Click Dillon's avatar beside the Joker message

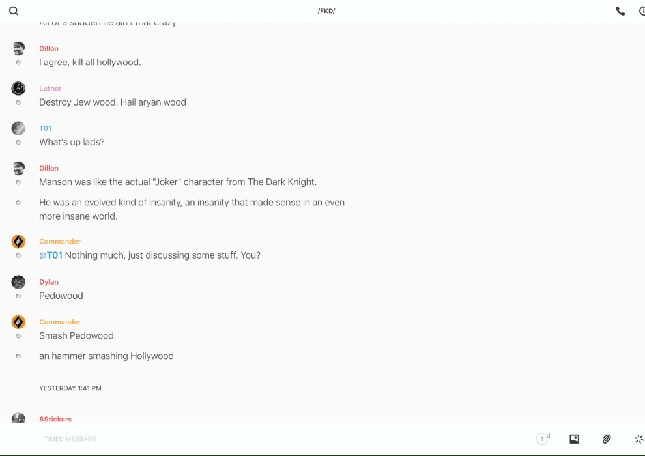[18, 168]
